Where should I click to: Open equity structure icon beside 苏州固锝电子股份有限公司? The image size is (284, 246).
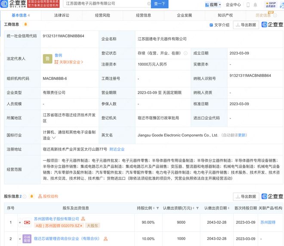click(83, 219)
